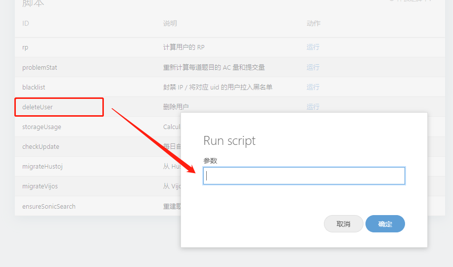Cancel the Run script dialog with 取消

click(x=344, y=223)
